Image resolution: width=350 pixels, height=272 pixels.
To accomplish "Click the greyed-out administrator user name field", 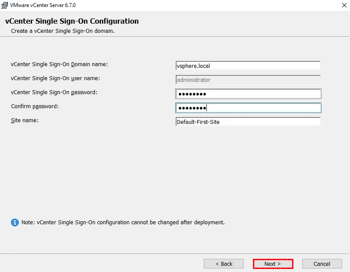I will (x=248, y=80).
